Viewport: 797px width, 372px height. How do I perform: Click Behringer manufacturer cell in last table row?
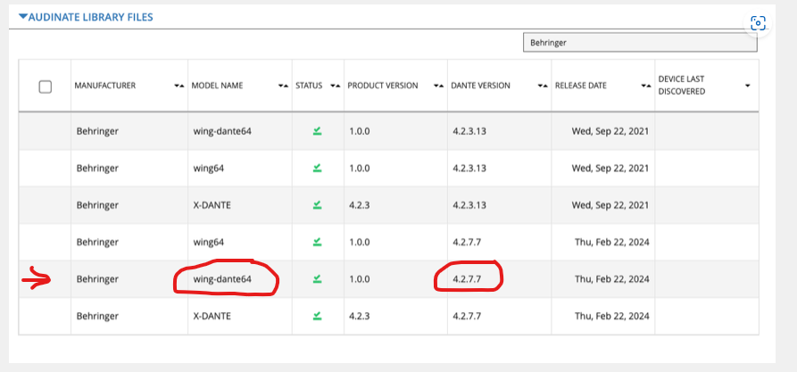coord(97,316)
